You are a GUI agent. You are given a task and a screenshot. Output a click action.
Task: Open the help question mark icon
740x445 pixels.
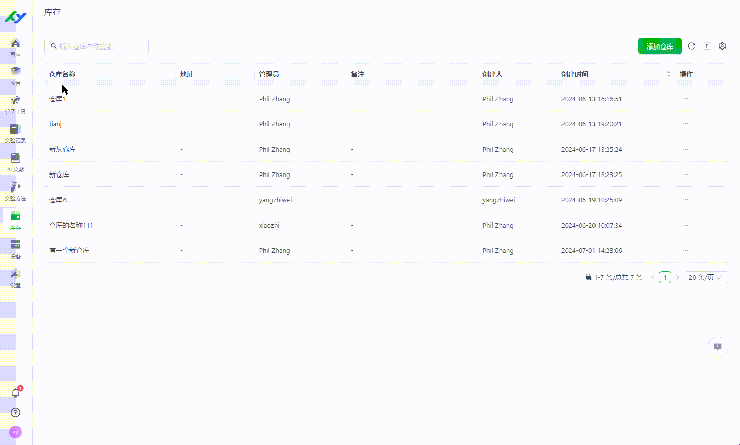pyautogui.click(x=15, y=412)
